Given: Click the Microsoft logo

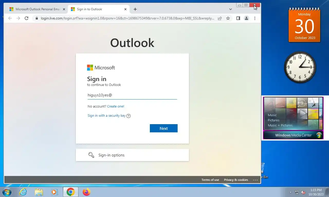Looking at the screenshot, I should pyautogui.click(x=101, y=68).
